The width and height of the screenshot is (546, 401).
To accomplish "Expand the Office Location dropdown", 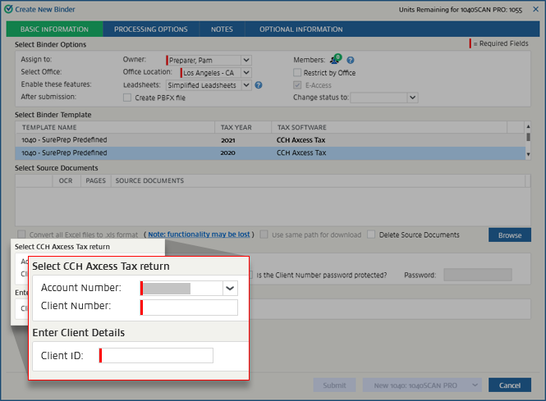I will (246, 72).
